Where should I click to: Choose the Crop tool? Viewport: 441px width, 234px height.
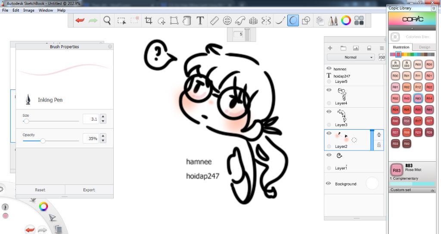tap(148, 20)
